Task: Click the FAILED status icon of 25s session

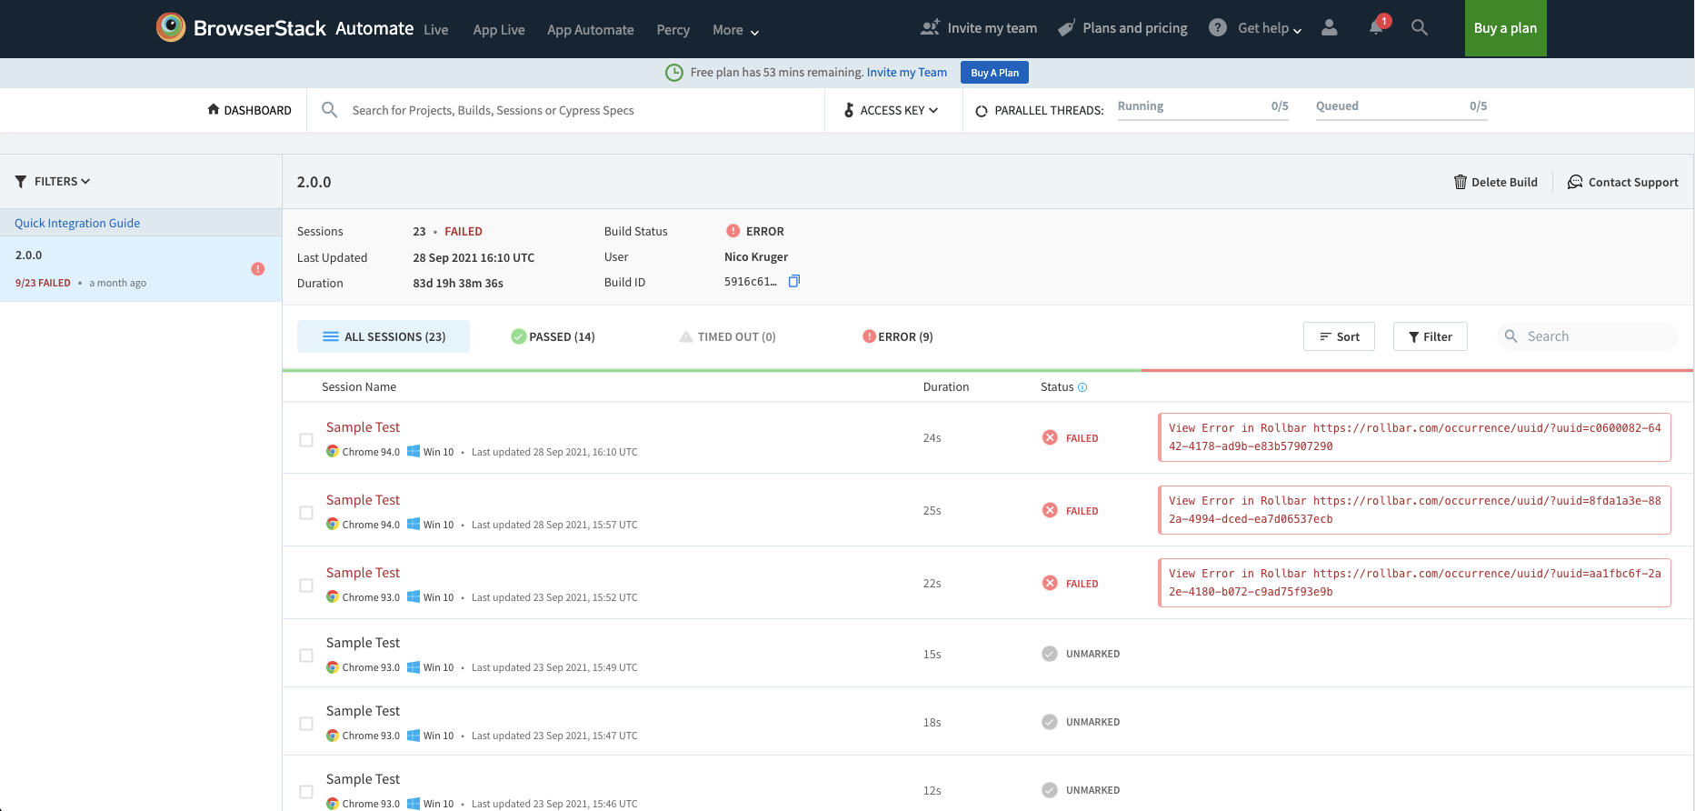Action: 1050,510
